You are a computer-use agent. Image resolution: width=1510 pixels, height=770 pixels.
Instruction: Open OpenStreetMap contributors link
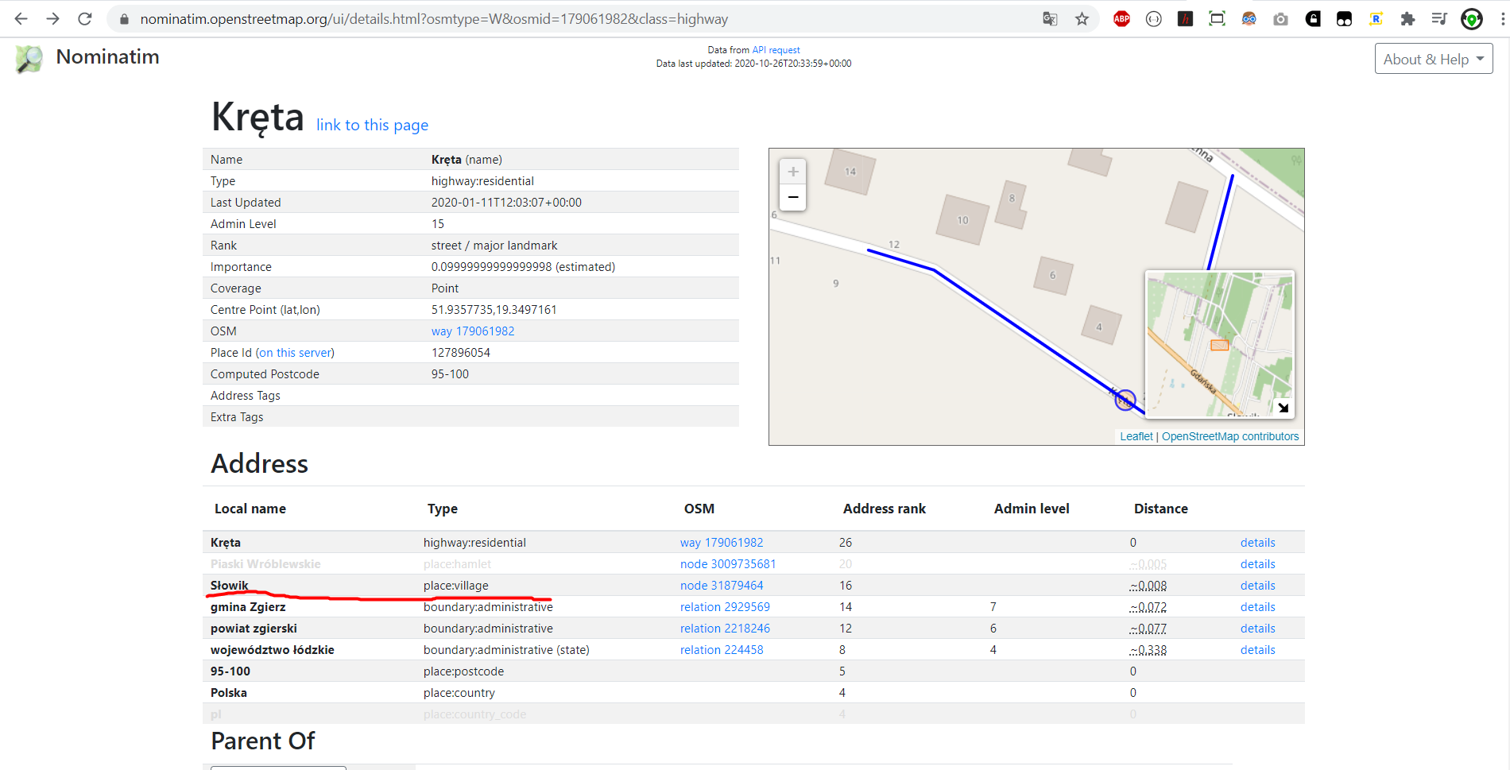click(x=1230, y=436)
